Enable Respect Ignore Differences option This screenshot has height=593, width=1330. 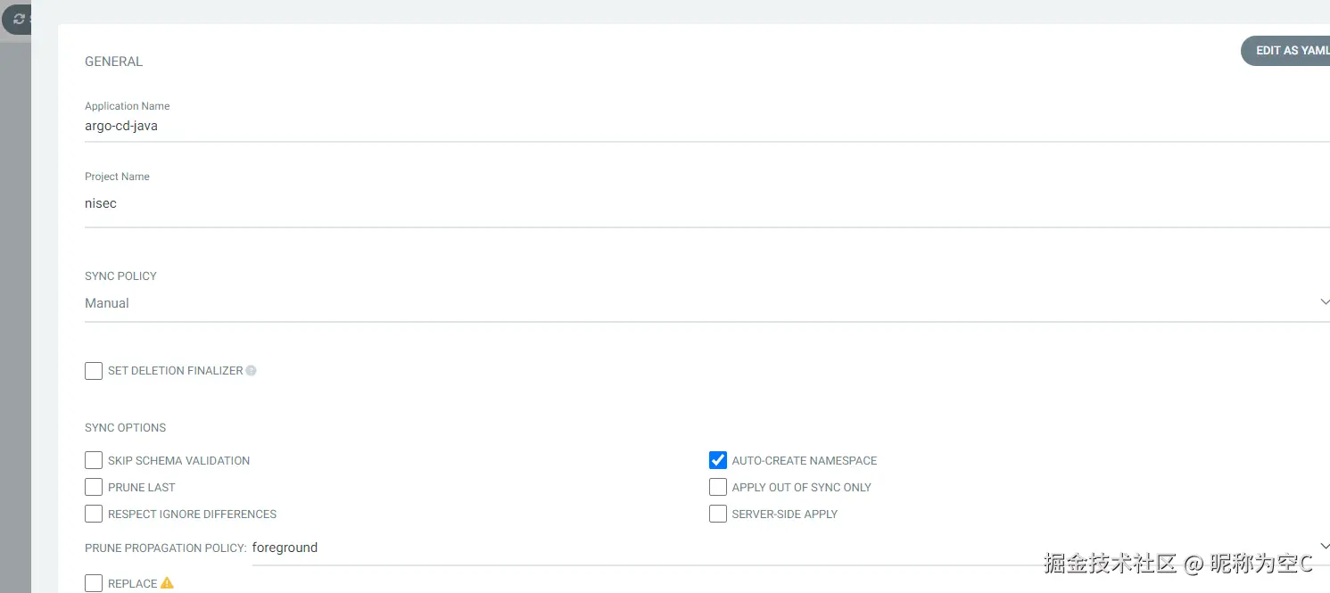(x=94, y=514)
